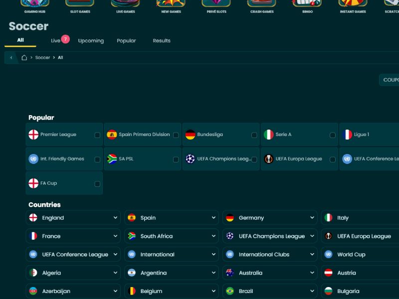Click the Algeria flag icon
The height and width of the screenshot is (299, 399).
click(33, 273)
